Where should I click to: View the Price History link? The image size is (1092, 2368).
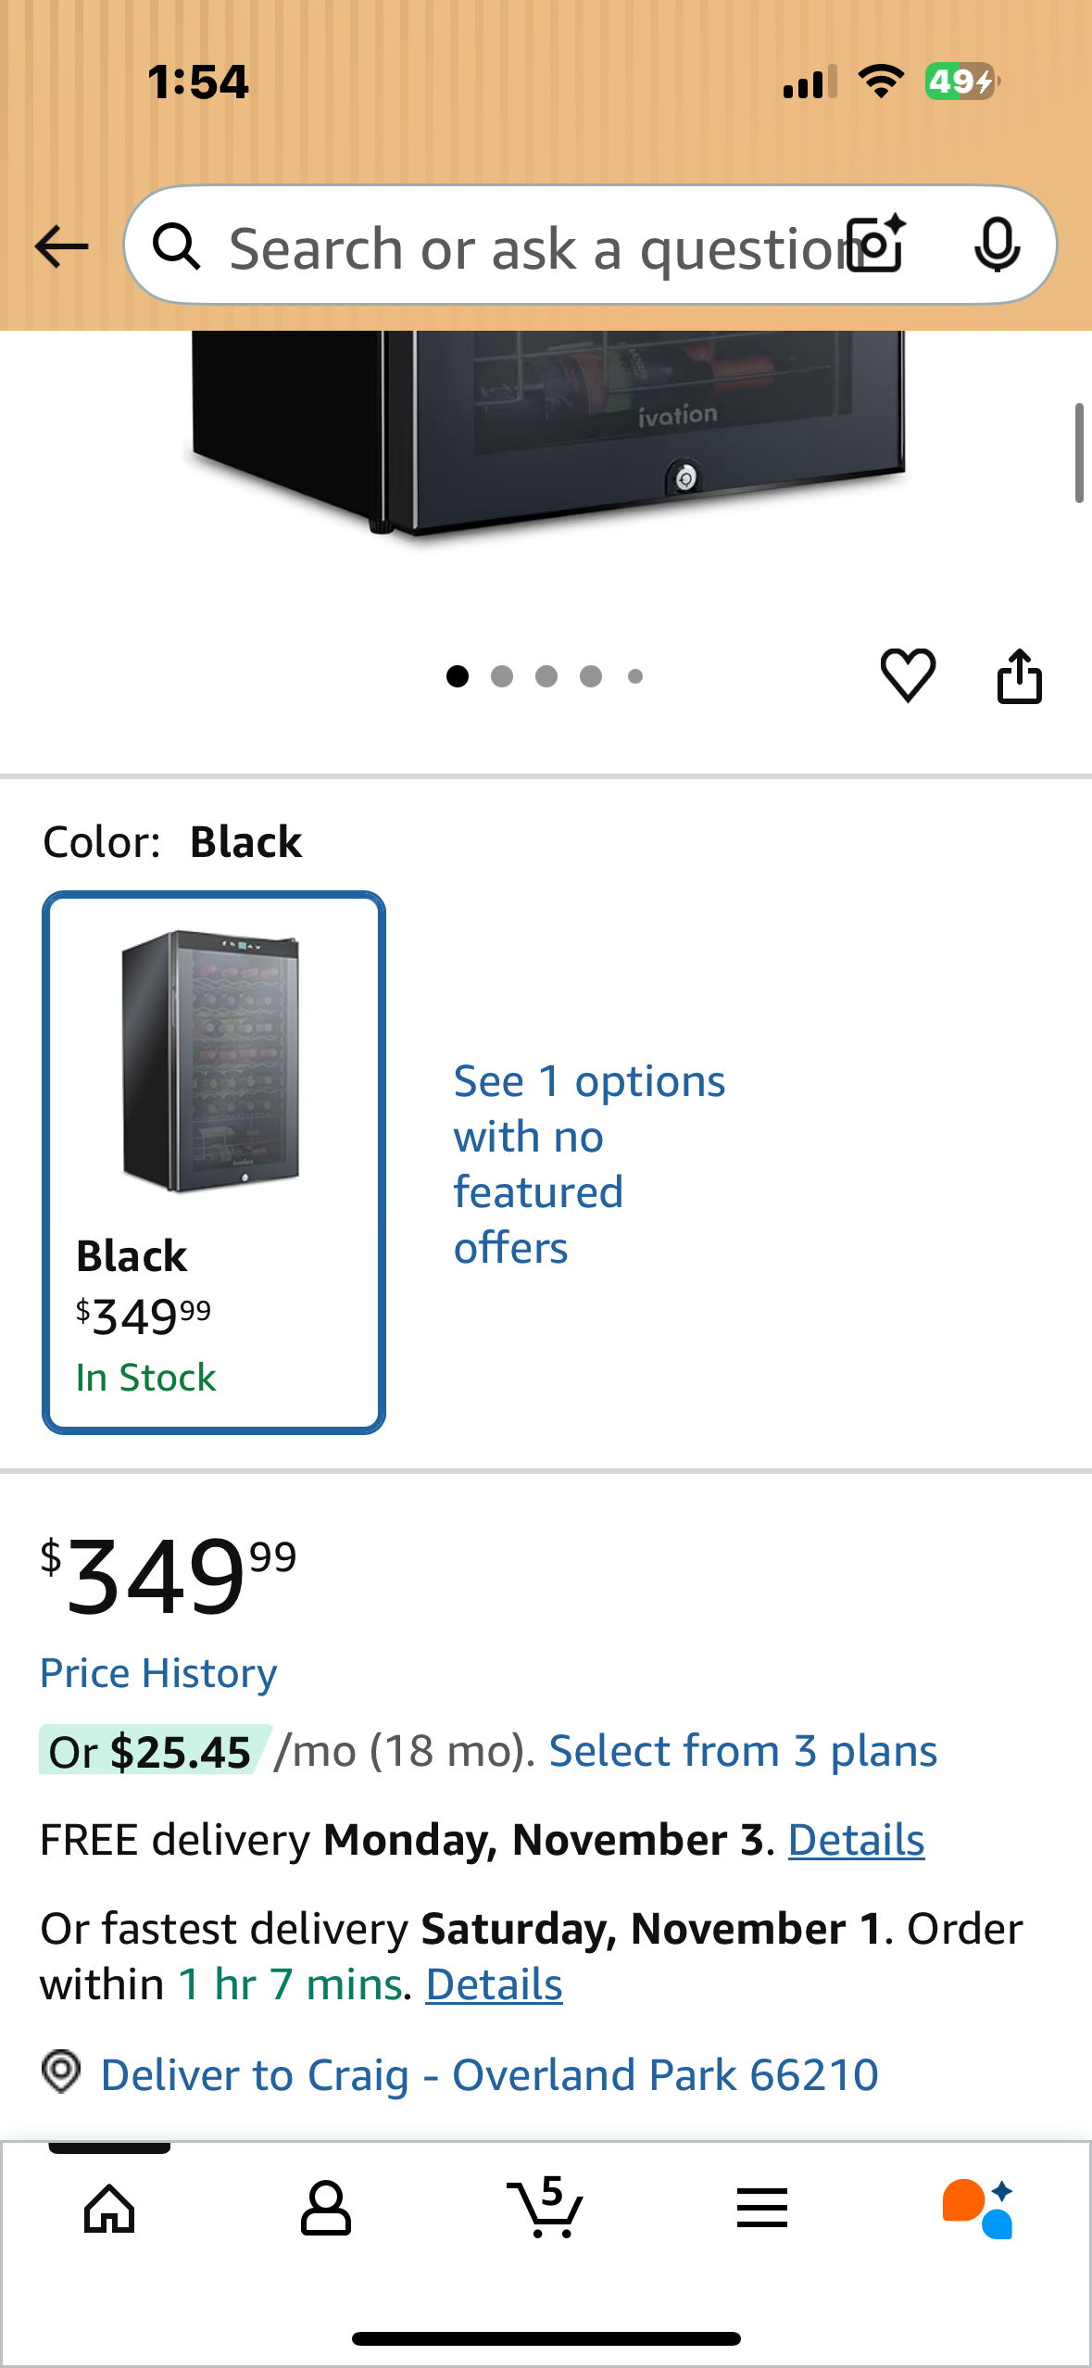[x=157, y=1672]
